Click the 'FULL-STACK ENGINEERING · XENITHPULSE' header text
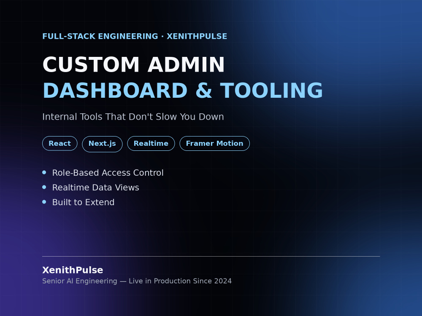 [x=135, y=36]
